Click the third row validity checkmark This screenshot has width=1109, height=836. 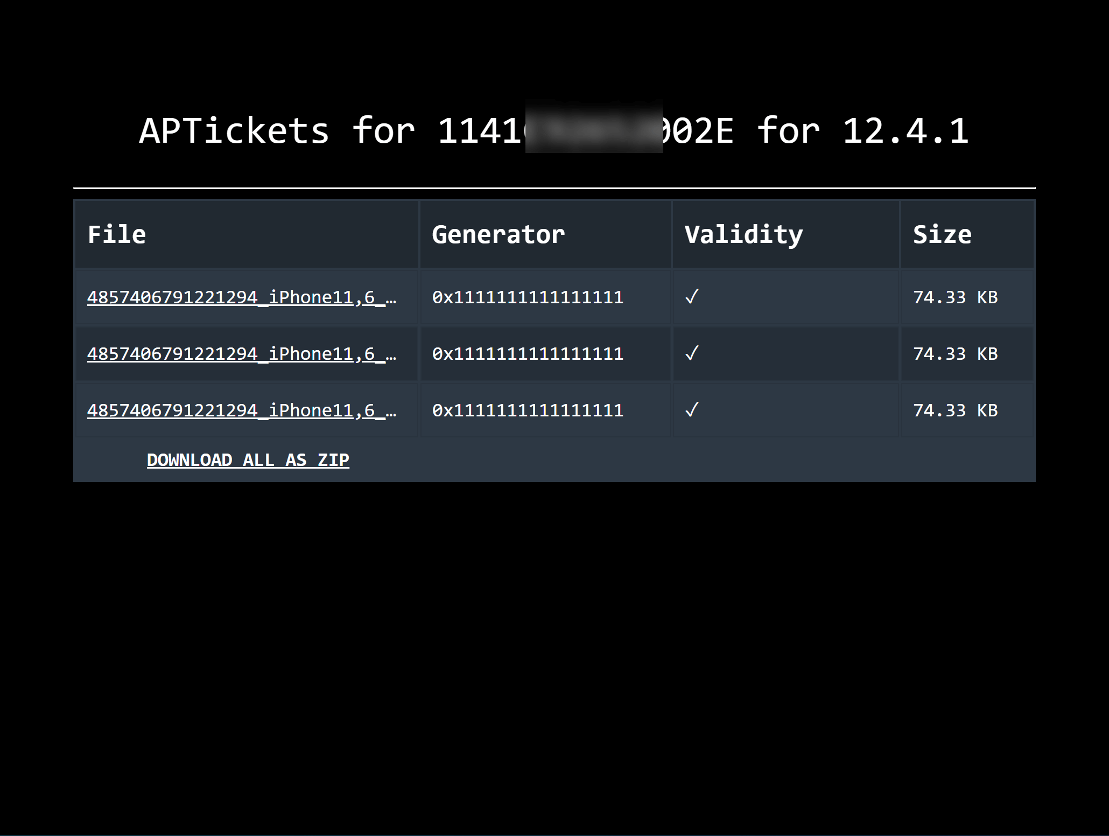pos(692,410)
